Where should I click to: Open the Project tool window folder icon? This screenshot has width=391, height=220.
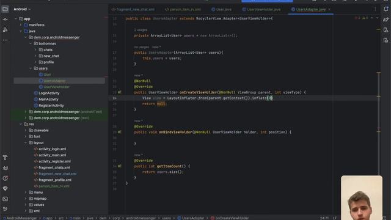point(5,9)
